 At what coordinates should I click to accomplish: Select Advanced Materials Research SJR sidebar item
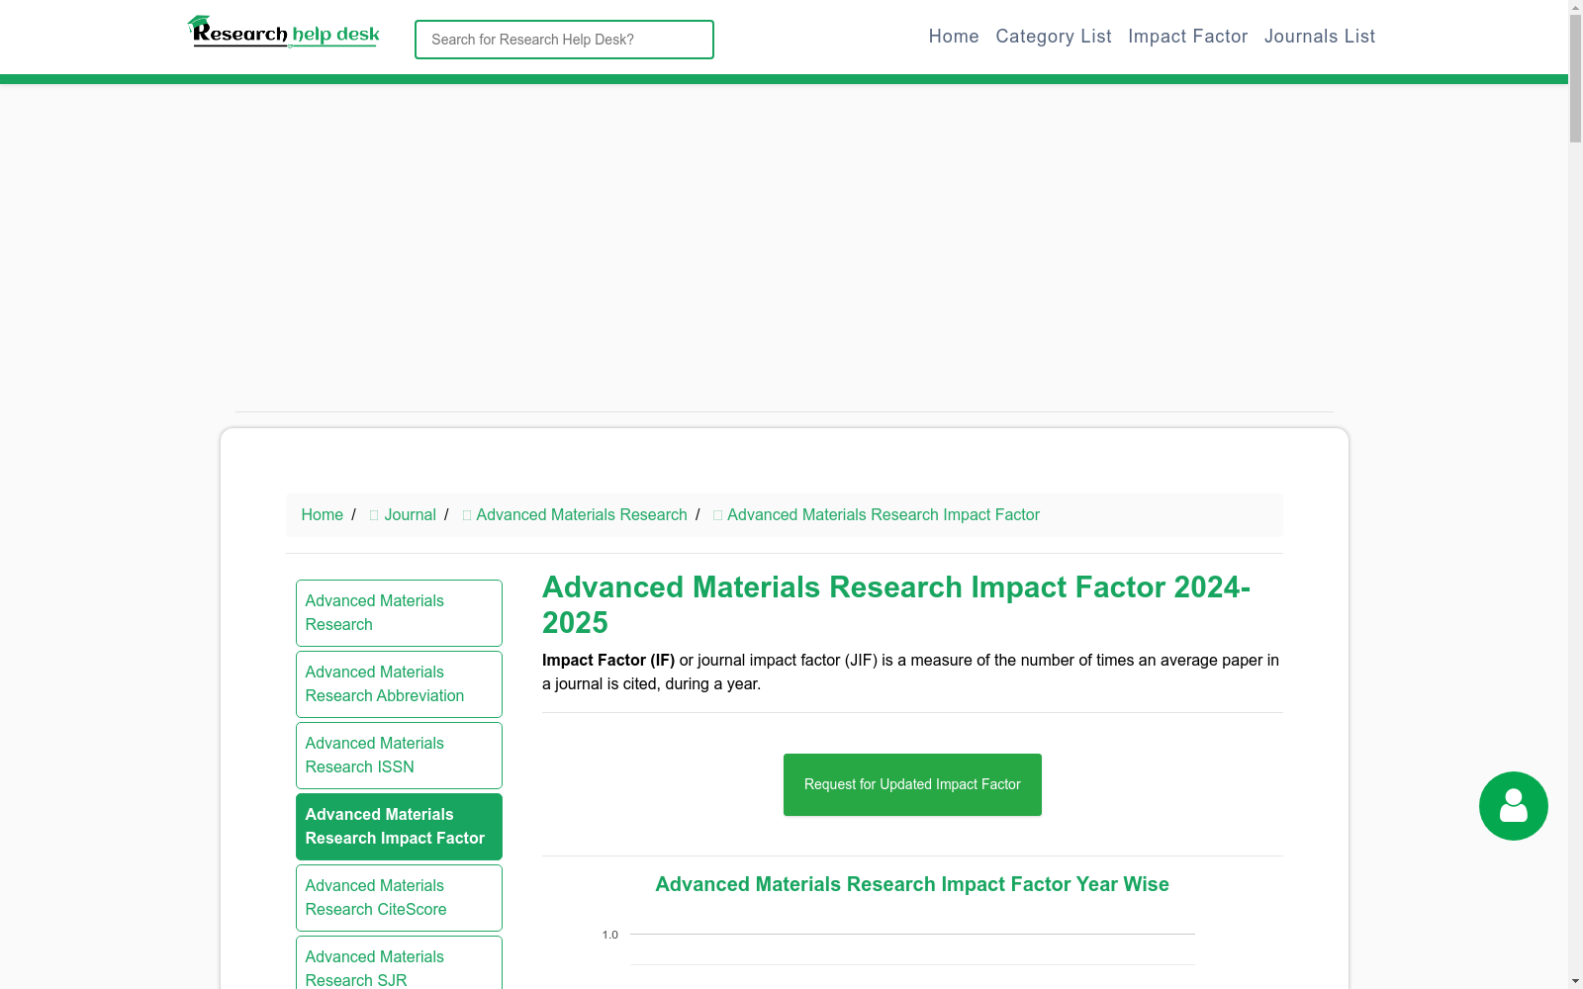point(399,964)
